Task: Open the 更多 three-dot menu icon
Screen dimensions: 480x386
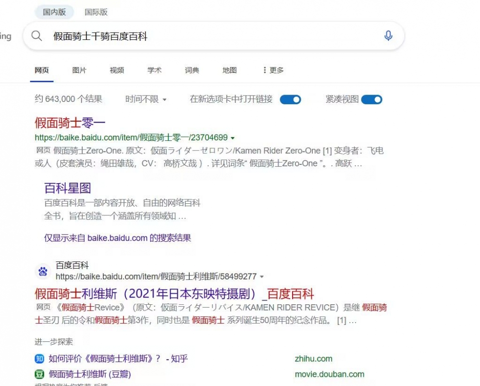Action: pos(265,70)
